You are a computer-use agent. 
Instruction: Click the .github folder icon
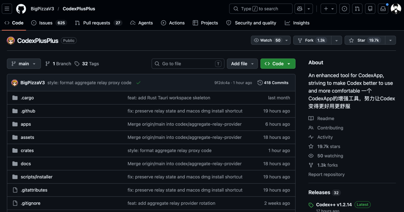(15, 111)
